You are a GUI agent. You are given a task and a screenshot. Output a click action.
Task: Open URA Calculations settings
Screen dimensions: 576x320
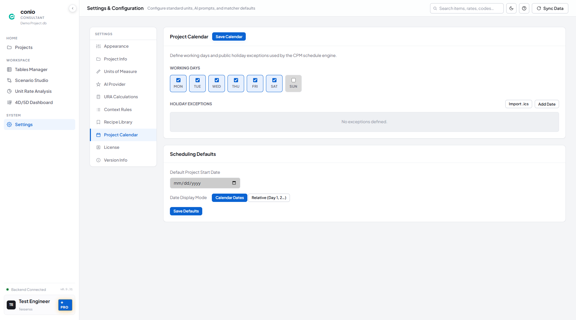123,97
